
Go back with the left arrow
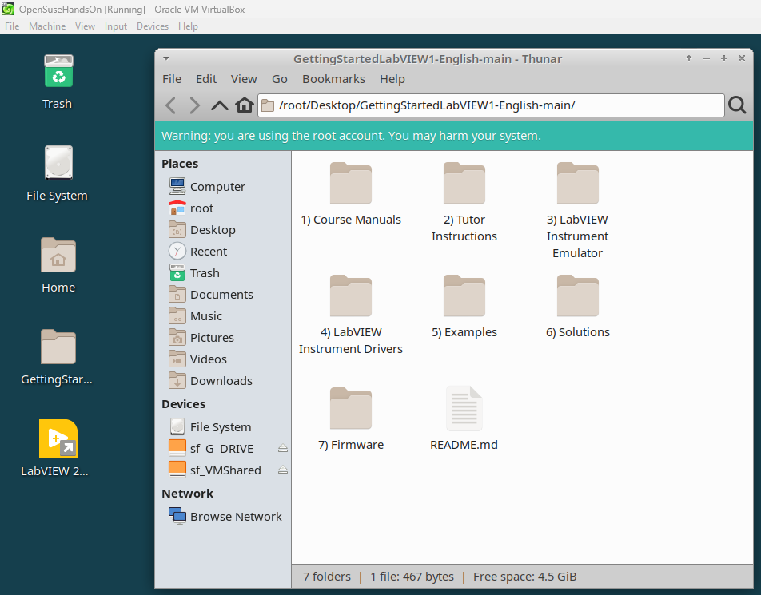[x=170, y=105]
